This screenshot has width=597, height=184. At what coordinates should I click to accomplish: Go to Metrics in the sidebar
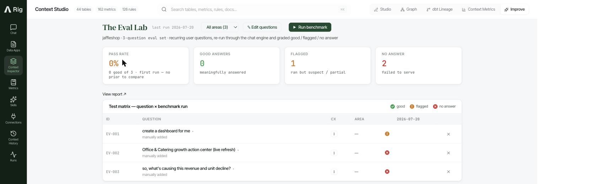[13, 84]
